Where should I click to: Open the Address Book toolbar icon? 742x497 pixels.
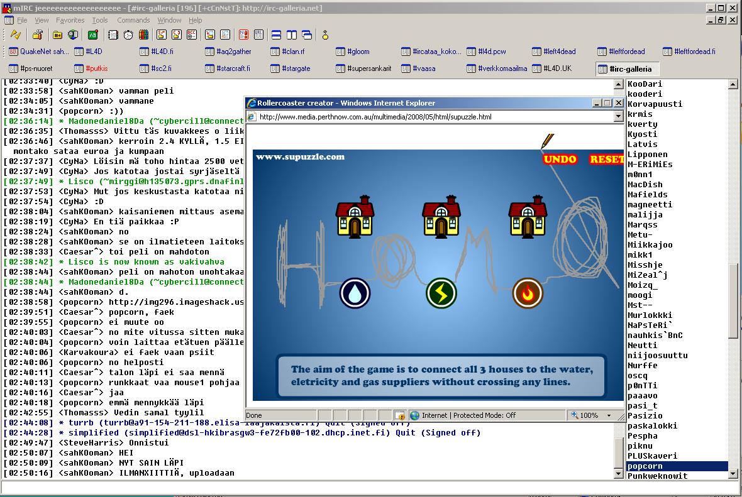click(x=113, y=35)
